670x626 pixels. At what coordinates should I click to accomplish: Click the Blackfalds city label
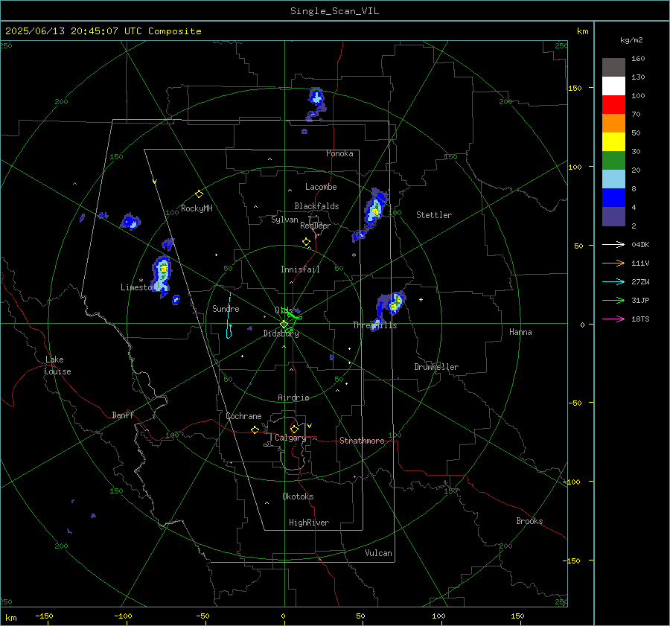coord(316,206)
